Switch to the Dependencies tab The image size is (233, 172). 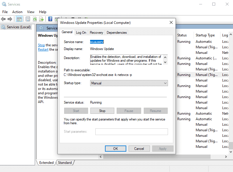pos(117,33)
